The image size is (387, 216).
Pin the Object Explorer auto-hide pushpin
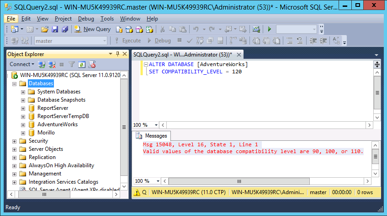click(117, 54)
